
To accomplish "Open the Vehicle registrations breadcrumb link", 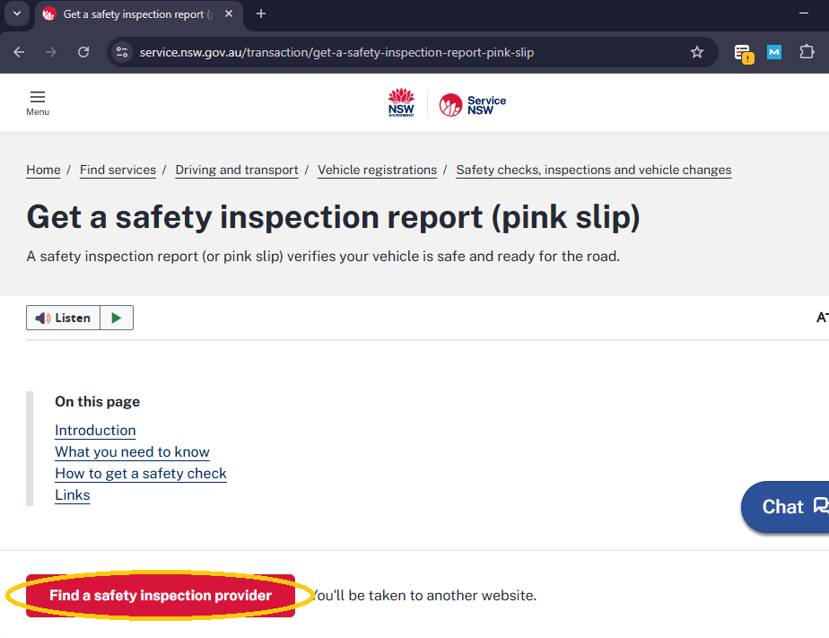I will 377,170.
